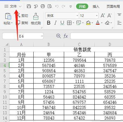Select the 格式刷 format painter

point(36,19)
